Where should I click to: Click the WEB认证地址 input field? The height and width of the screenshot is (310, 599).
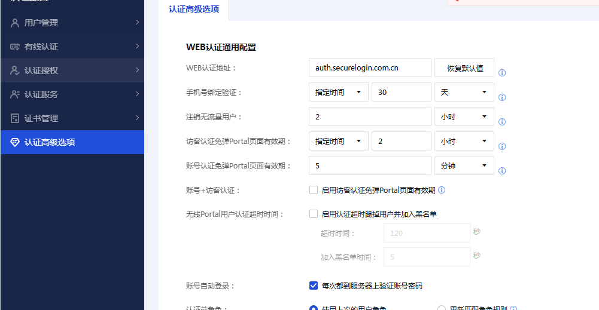[370, 68]
